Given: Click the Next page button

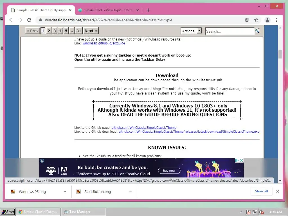Looking at the screenshot, I should coord(91,31).
